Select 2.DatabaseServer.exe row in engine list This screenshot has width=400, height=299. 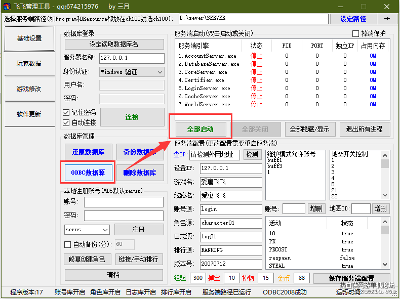tap(283, 64)
